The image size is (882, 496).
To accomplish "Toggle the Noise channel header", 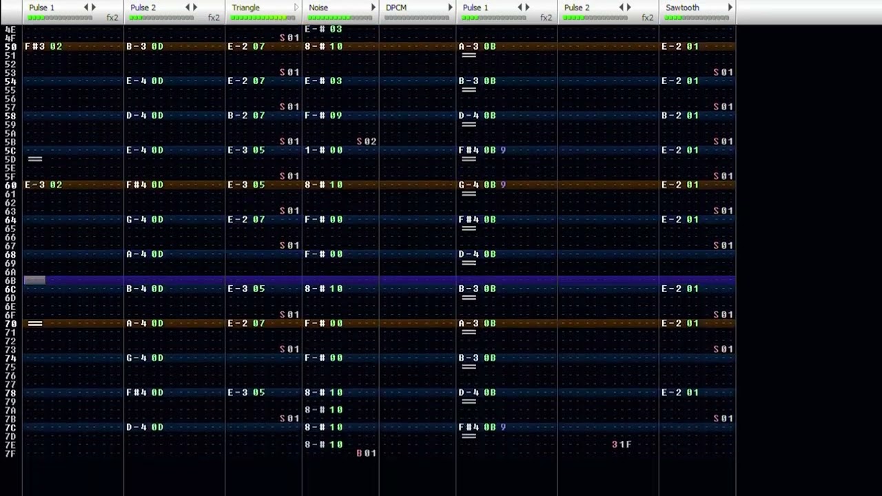I will click(318, 8).
